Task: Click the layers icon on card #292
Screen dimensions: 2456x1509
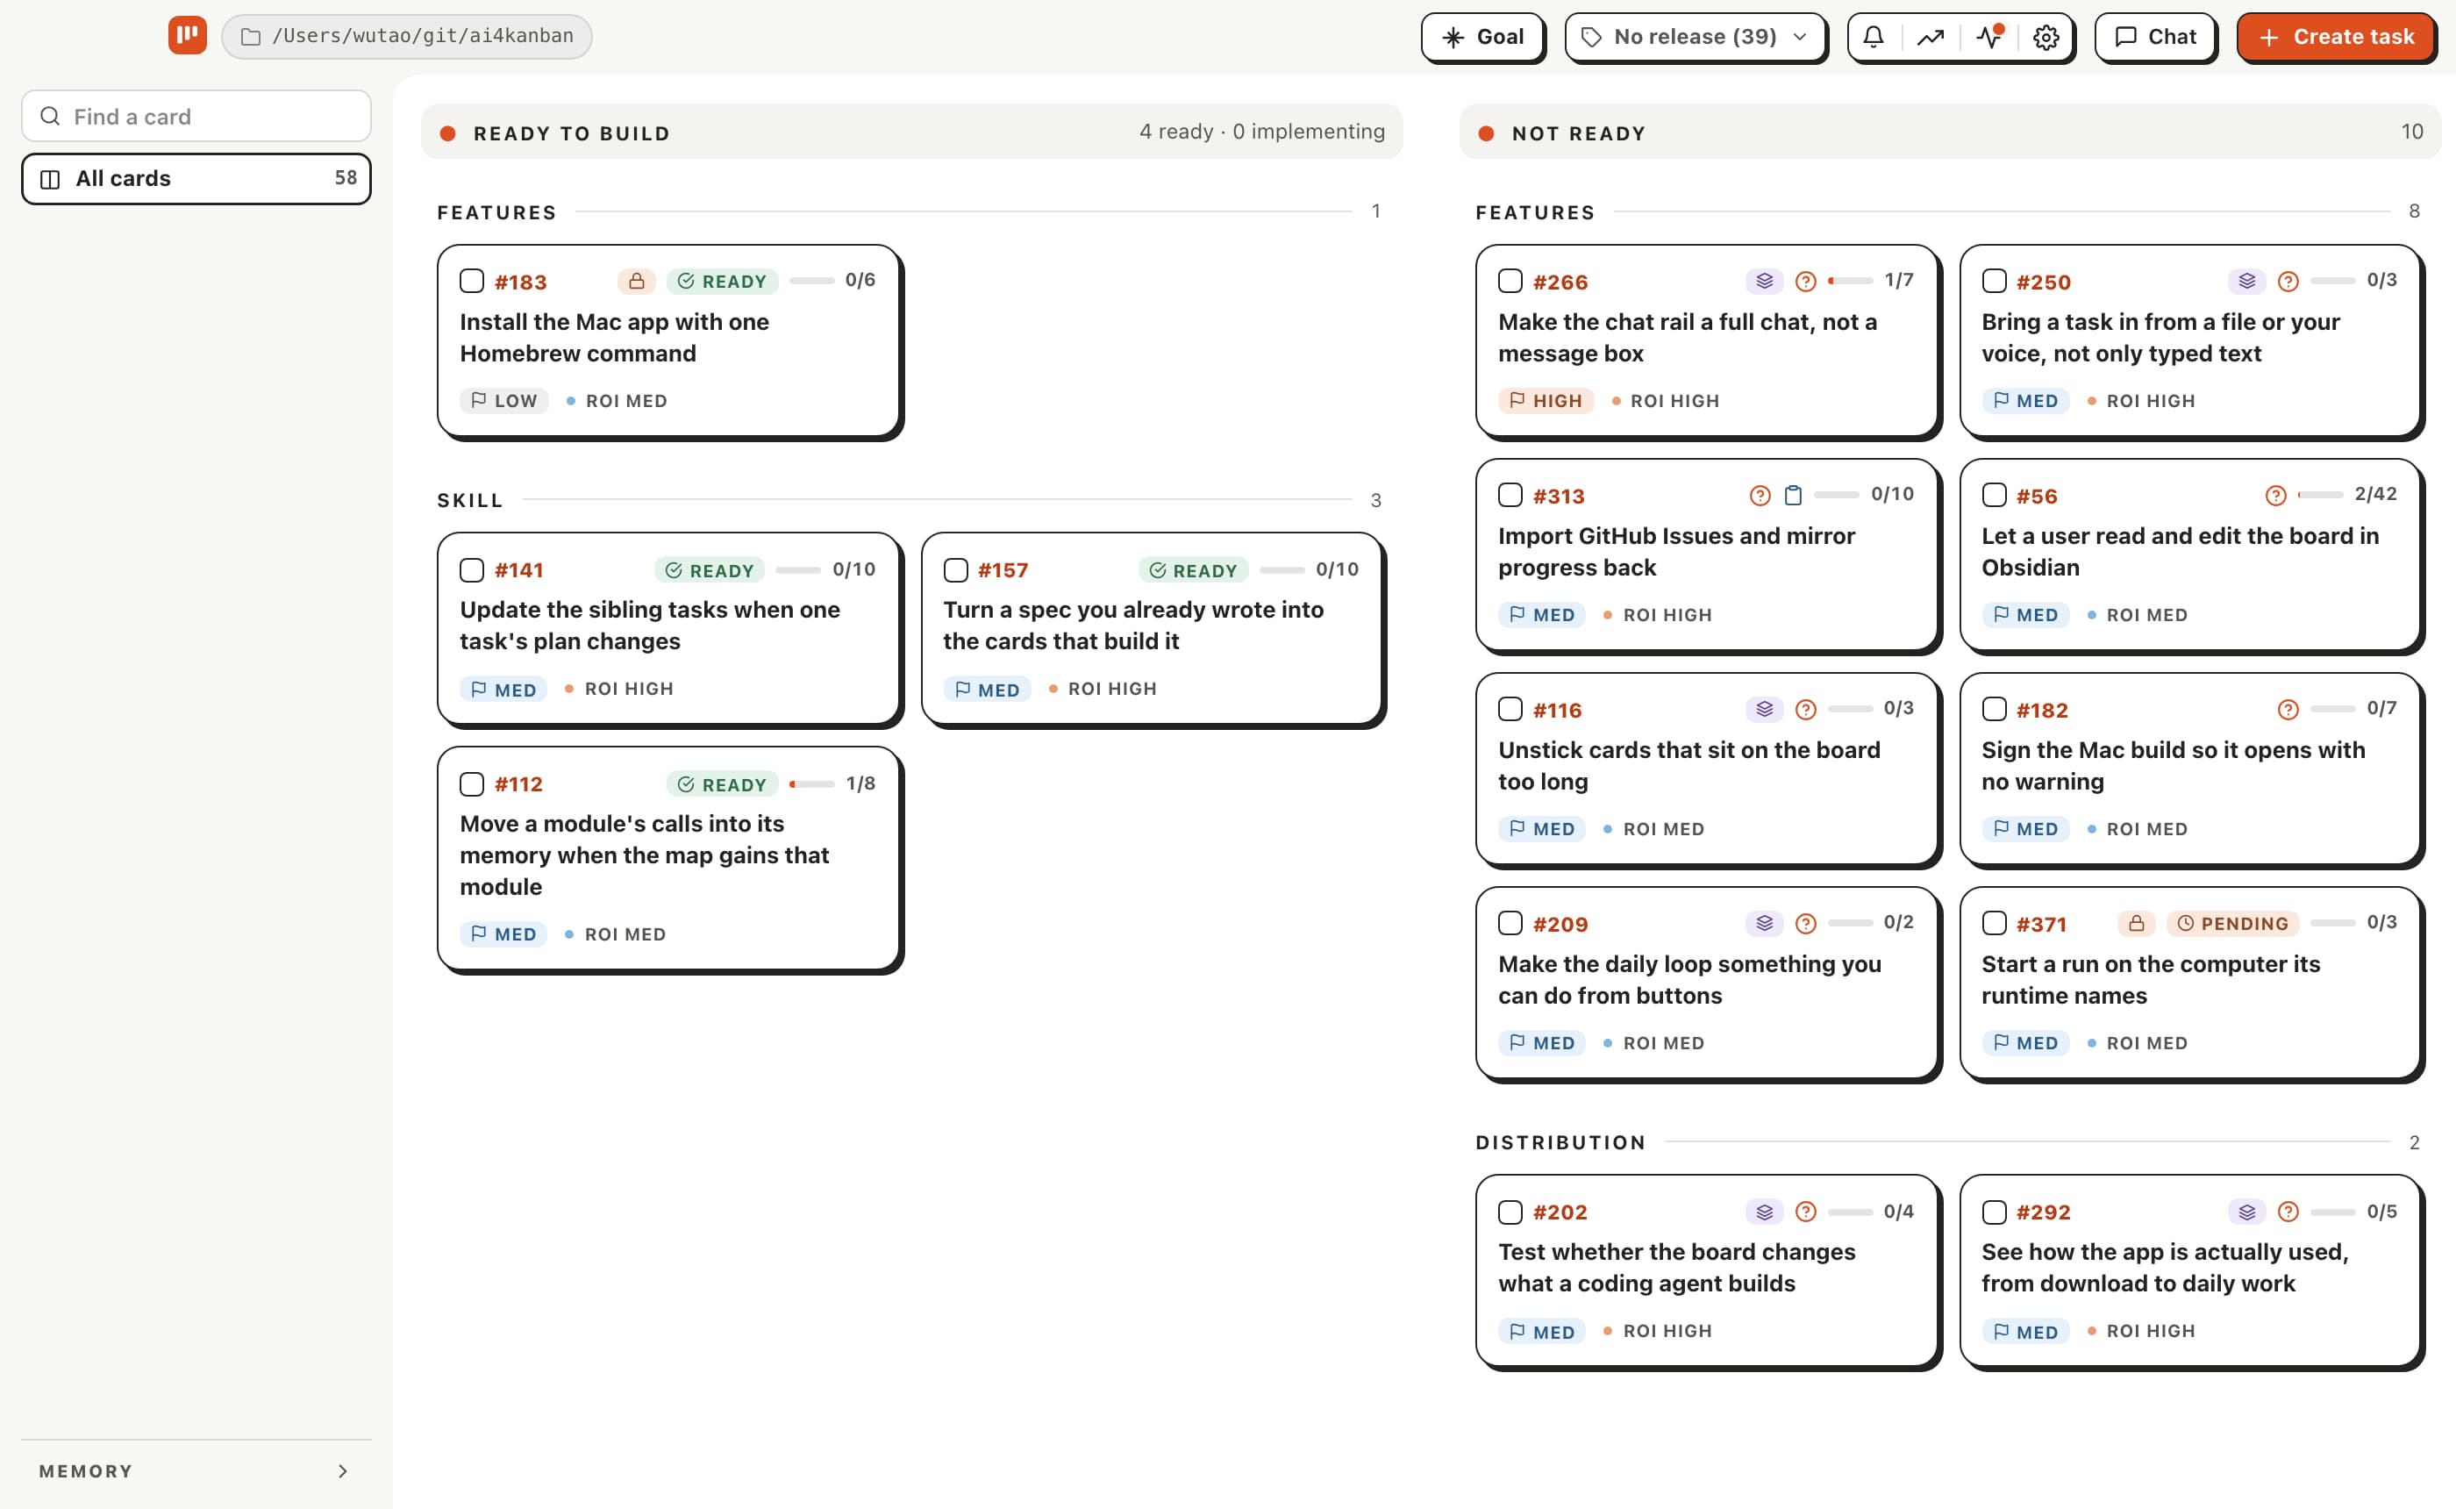Action: click(2247, 1212)
